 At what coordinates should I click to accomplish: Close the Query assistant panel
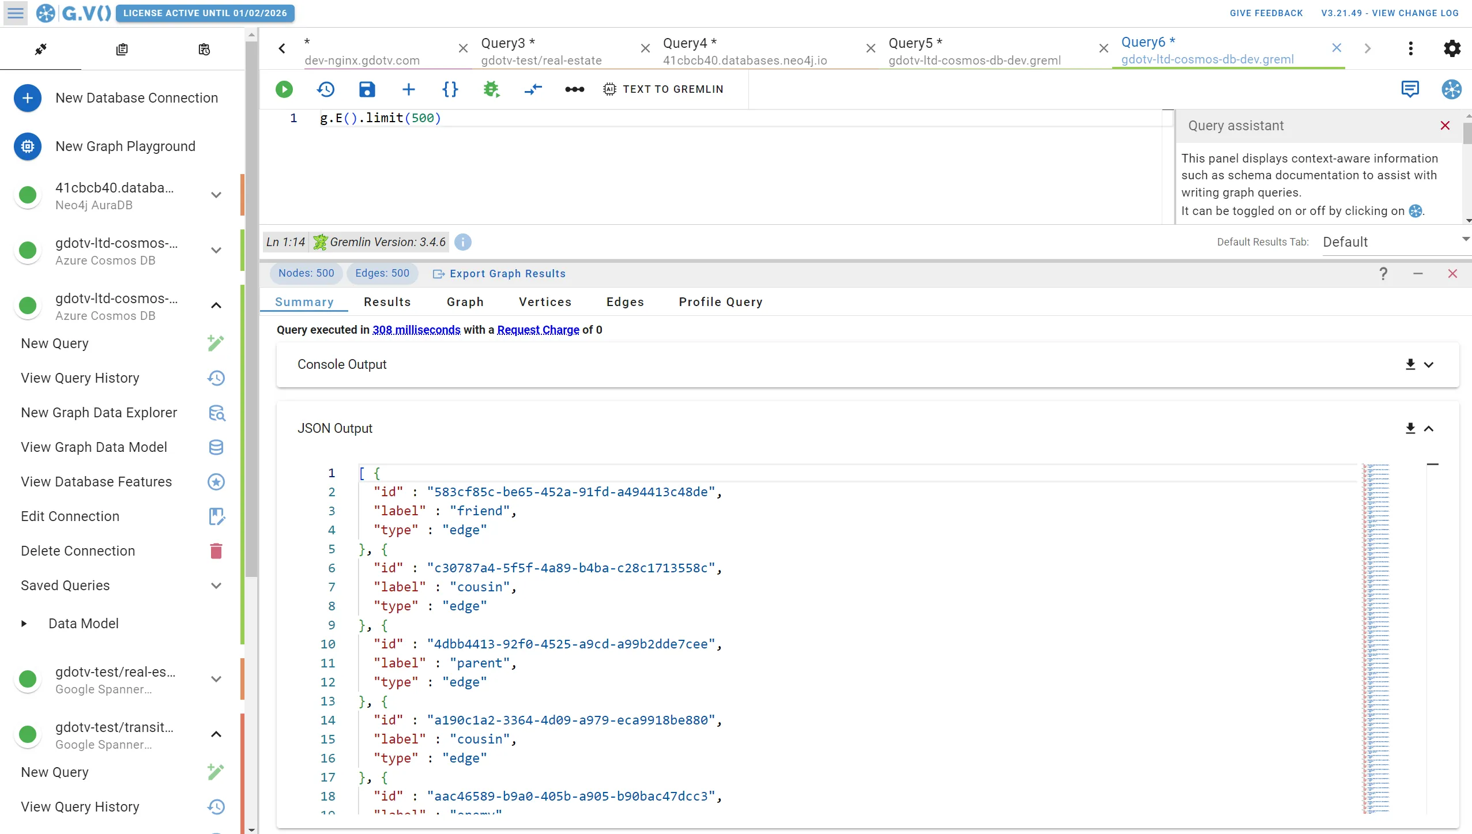click(x=1445, y=126)
